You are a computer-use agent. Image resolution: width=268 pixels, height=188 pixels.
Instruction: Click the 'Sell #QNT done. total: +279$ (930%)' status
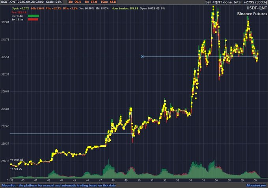pyautogui.click(x=236, y=2)
